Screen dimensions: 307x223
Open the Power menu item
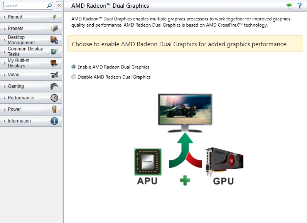pos(31,109)
